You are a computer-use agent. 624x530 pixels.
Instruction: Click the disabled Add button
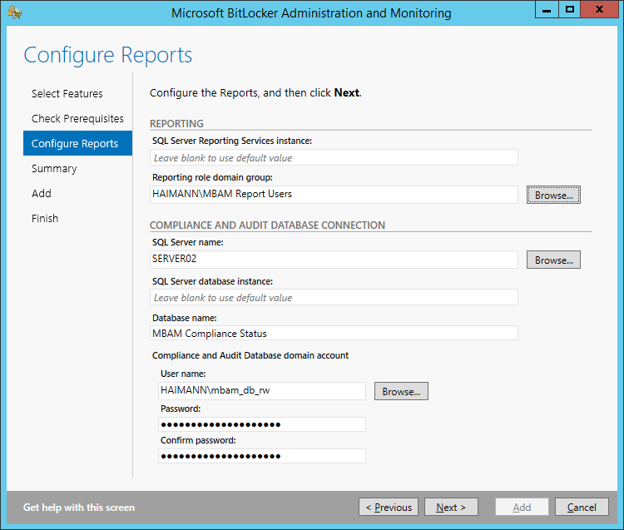522,507
